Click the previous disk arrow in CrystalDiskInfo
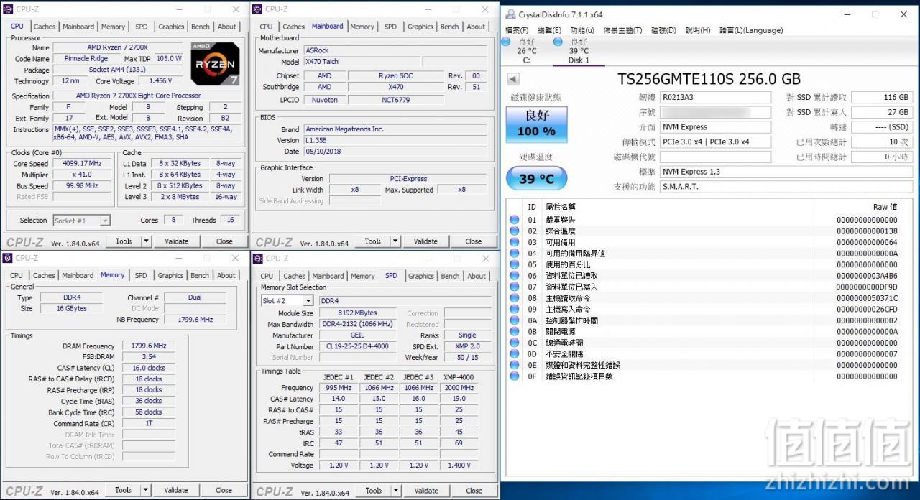 pyautogui.click(x=513, y=79)
